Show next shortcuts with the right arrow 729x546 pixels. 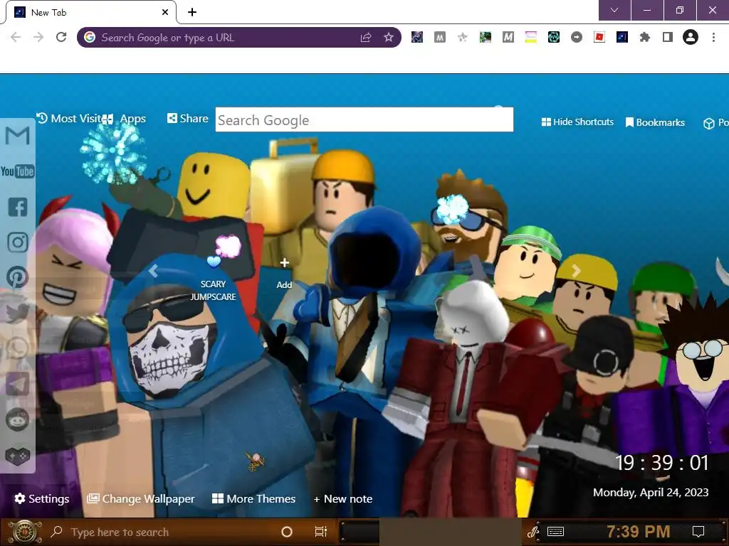(x=576, y=270)
